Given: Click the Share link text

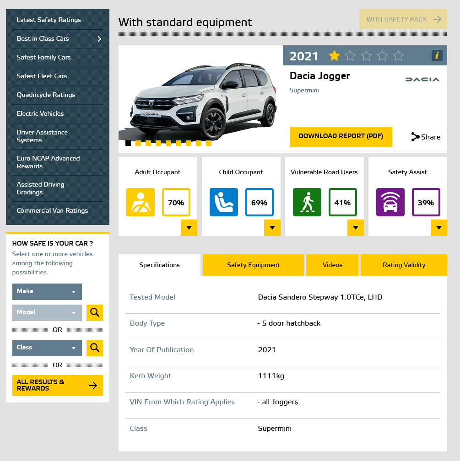Looking at the screenshot, I should pyautogui.click(x=431, y=137).
